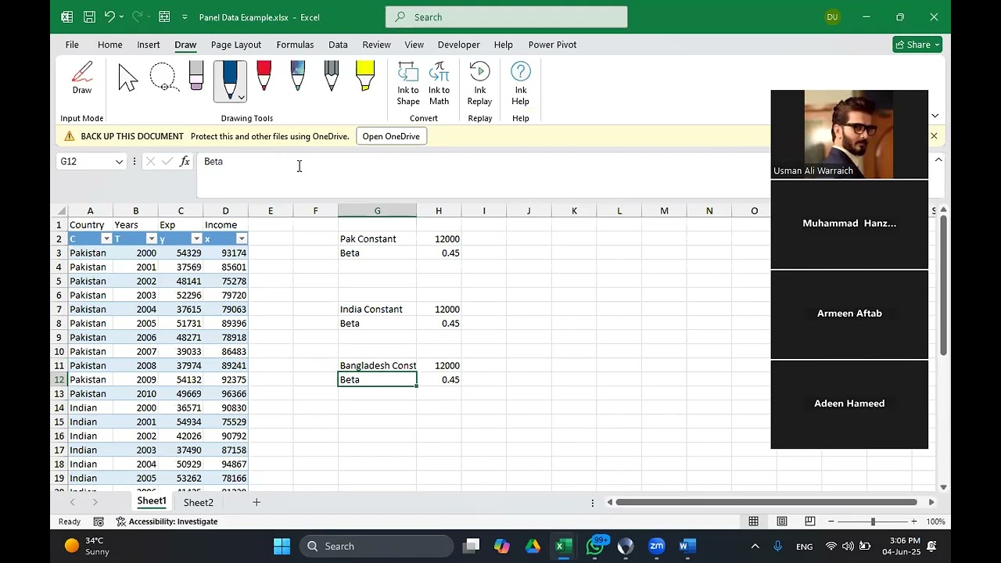Zoom out with the minus button

coord(831,522)
